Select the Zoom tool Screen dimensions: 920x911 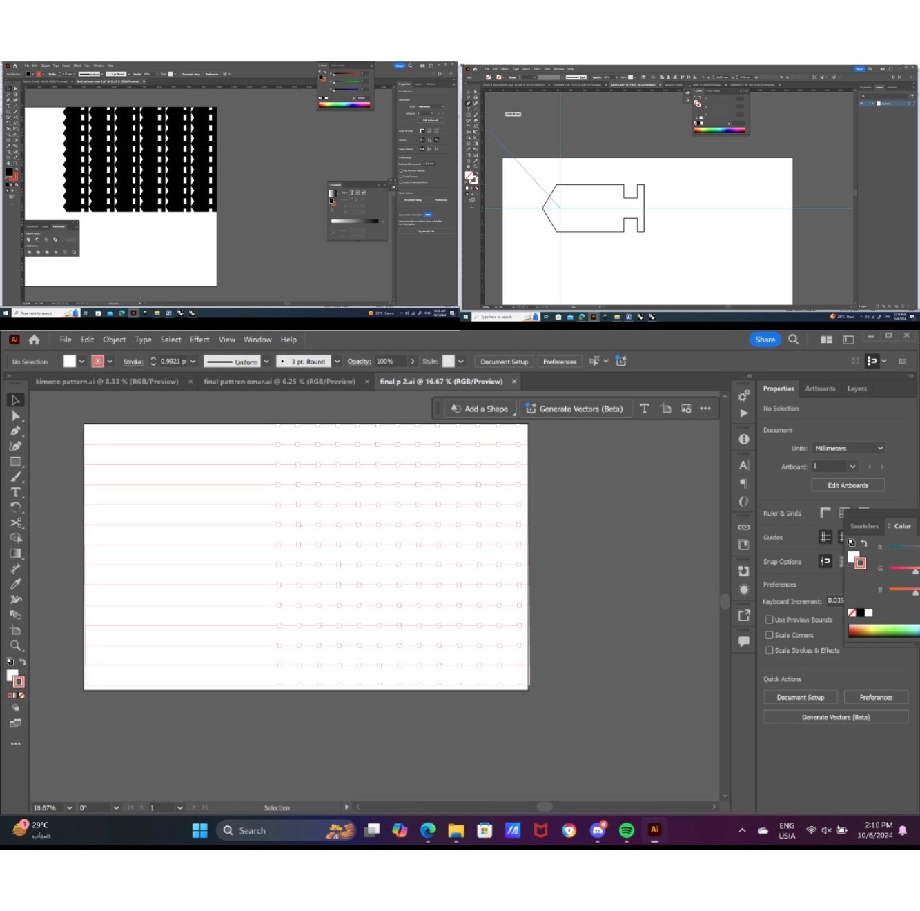(x=15, y=646)
